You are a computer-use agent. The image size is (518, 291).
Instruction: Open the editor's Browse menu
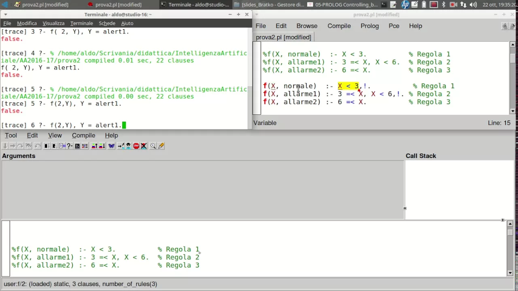coord(307,26)
